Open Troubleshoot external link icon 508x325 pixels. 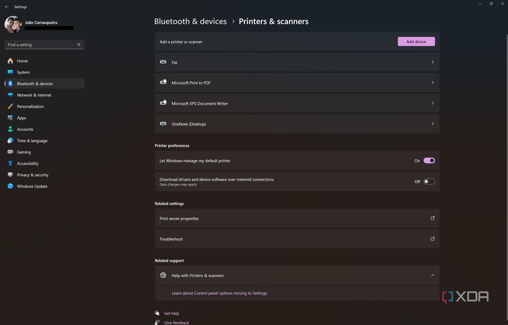pos(432,239)
